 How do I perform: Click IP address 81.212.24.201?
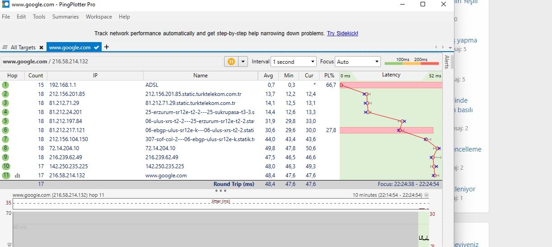click(x=65, y=112)
